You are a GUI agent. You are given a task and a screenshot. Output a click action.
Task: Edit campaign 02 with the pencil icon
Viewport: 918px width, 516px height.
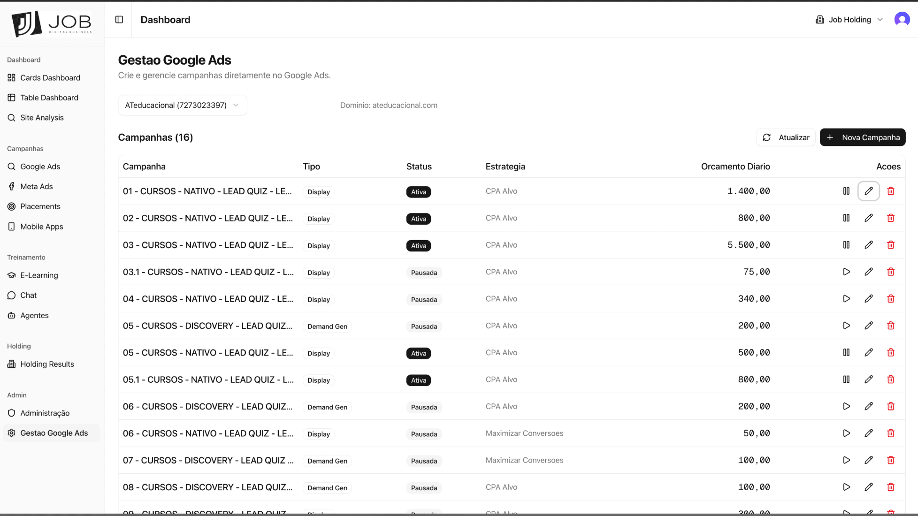point(869,218)
